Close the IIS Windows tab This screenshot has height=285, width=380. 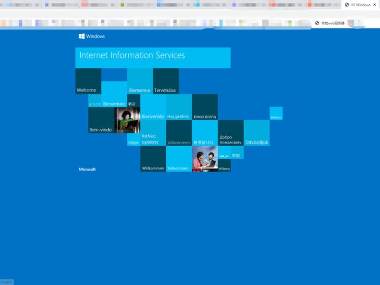click(x=374, y=5)
